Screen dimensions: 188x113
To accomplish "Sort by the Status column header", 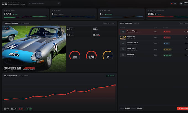I will tap(165, 27).
